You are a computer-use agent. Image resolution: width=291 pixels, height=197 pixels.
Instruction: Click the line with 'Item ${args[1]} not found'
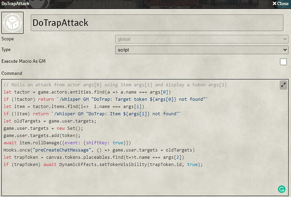[x=92, y=114]
